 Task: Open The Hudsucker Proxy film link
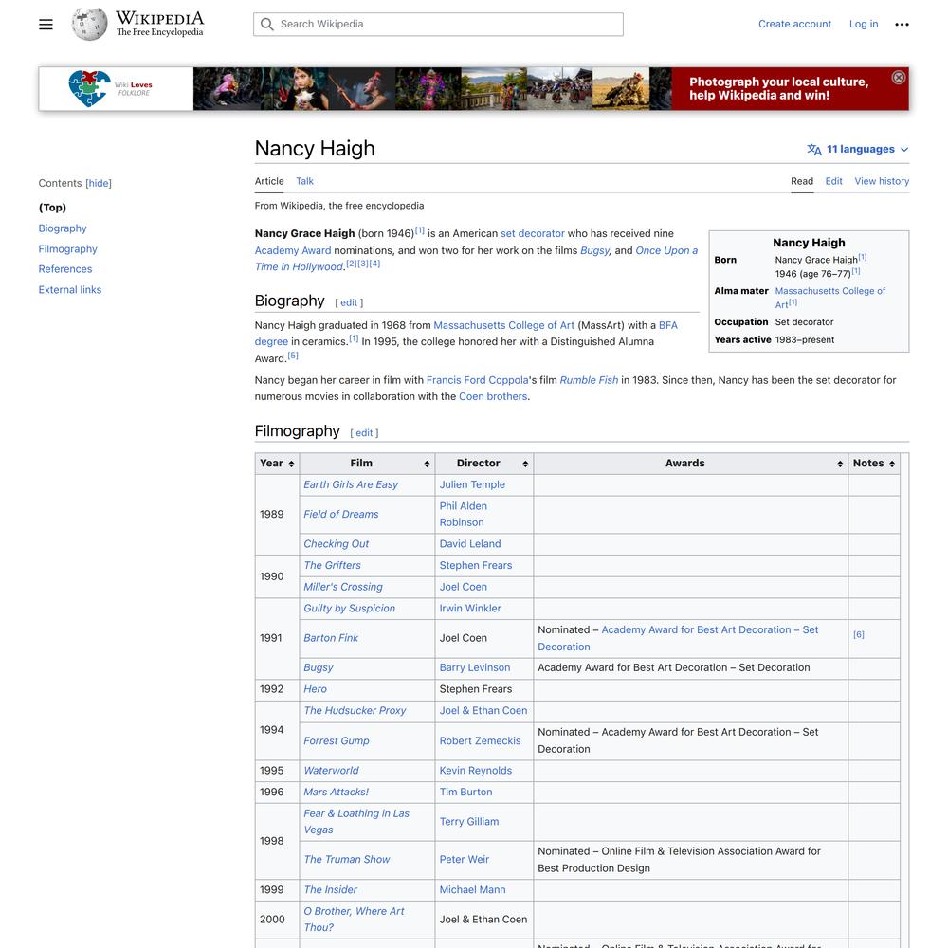point(355,710)
